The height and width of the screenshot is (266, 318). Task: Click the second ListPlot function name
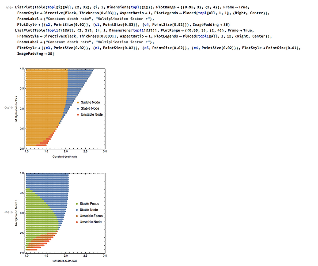pos(24,30)
